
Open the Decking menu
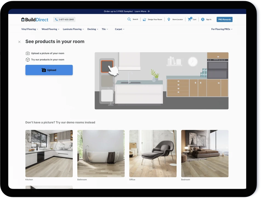93,29
